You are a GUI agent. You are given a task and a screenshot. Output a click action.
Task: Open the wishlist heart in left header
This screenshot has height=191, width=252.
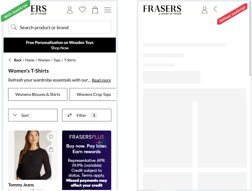tap(82, 10)
